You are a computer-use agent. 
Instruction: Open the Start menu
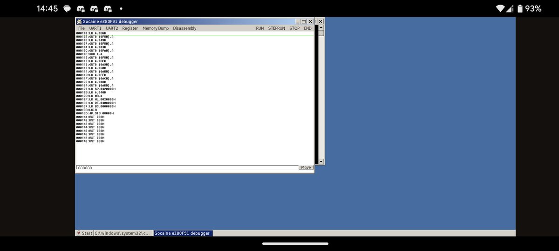[x=85, y=233]
